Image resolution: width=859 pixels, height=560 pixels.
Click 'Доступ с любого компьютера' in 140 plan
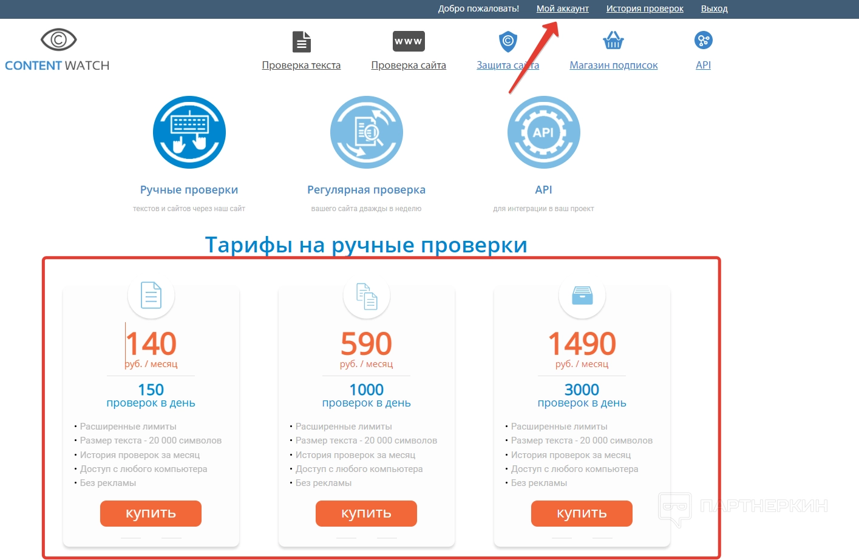(x=143, y=469)
